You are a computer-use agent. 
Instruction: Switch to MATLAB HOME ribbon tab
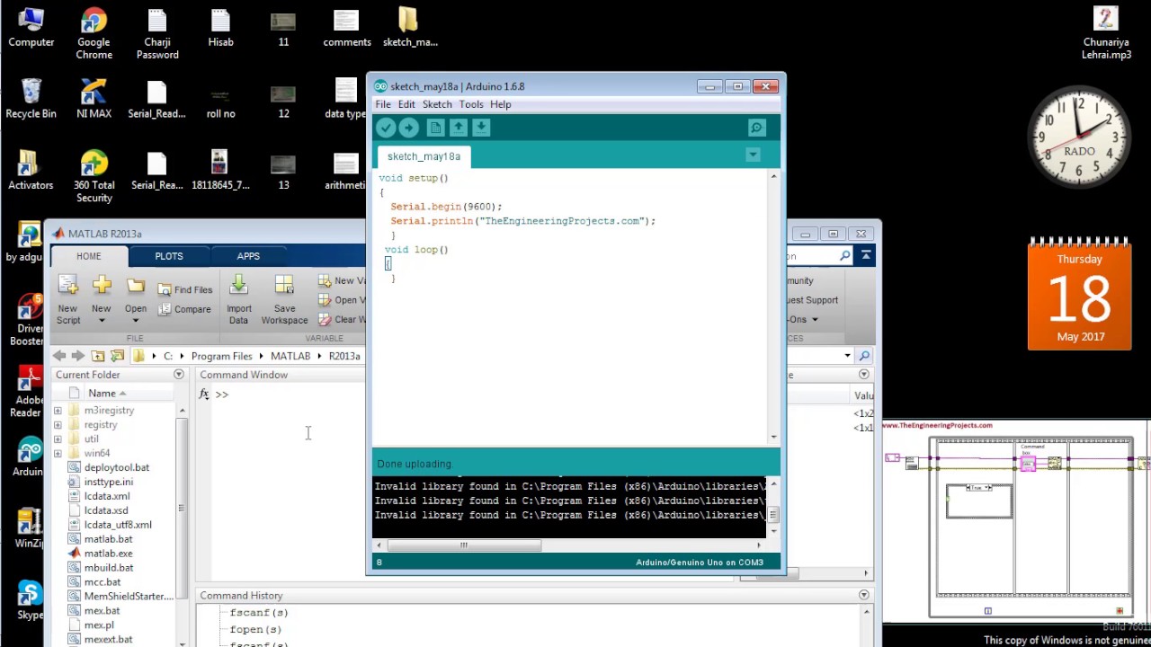(x=88, y=256)
